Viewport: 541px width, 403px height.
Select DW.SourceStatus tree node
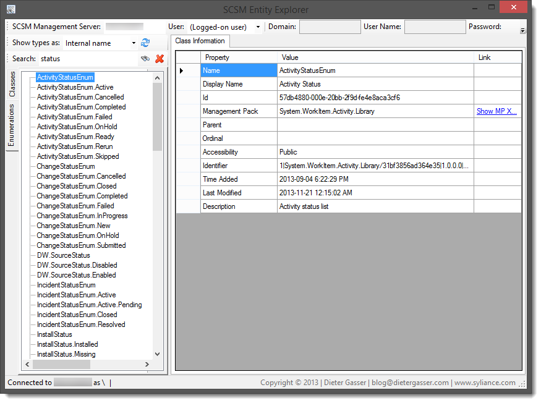[x=64, y=255]
